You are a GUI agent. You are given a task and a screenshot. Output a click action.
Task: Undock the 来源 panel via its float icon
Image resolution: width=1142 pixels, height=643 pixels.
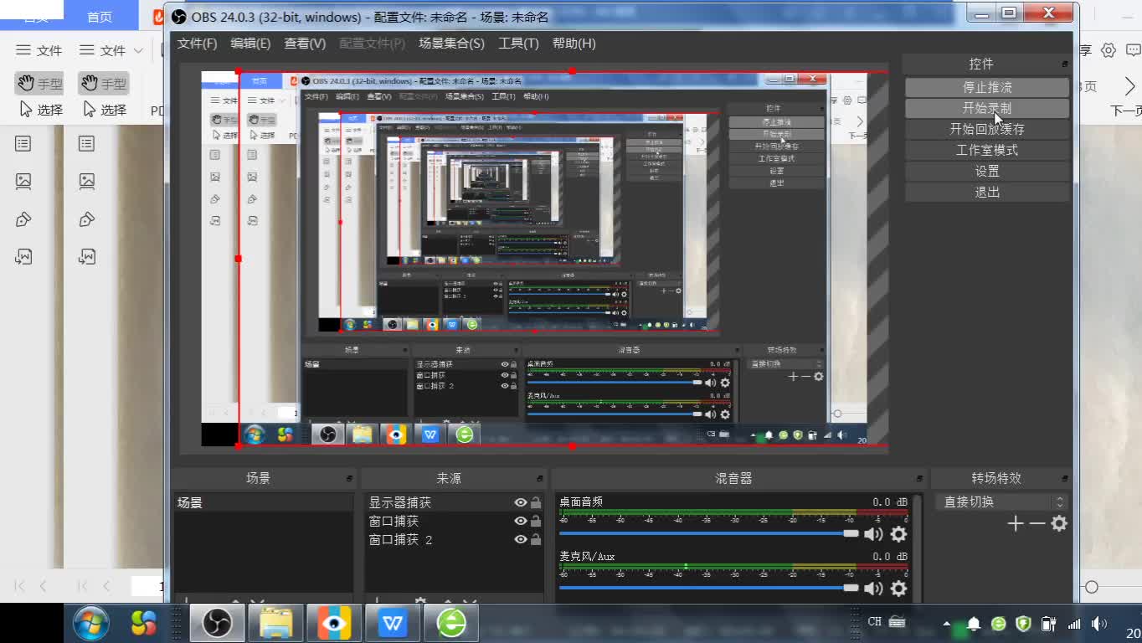[539, 479]
